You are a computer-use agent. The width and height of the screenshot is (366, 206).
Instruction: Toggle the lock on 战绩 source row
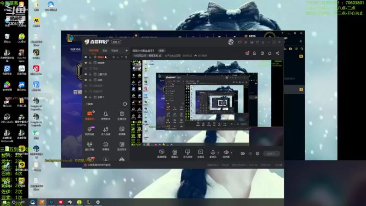point(90,80)
